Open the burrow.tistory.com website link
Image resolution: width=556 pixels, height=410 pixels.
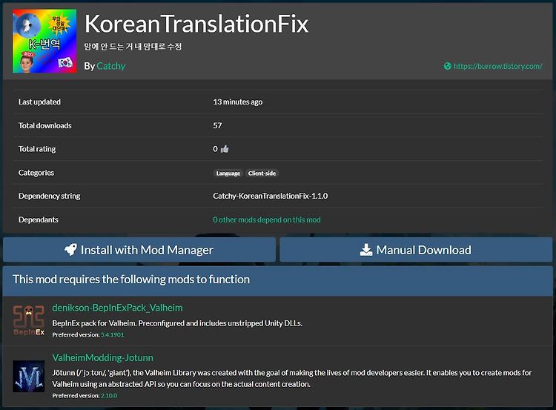[x=498, y=66]
